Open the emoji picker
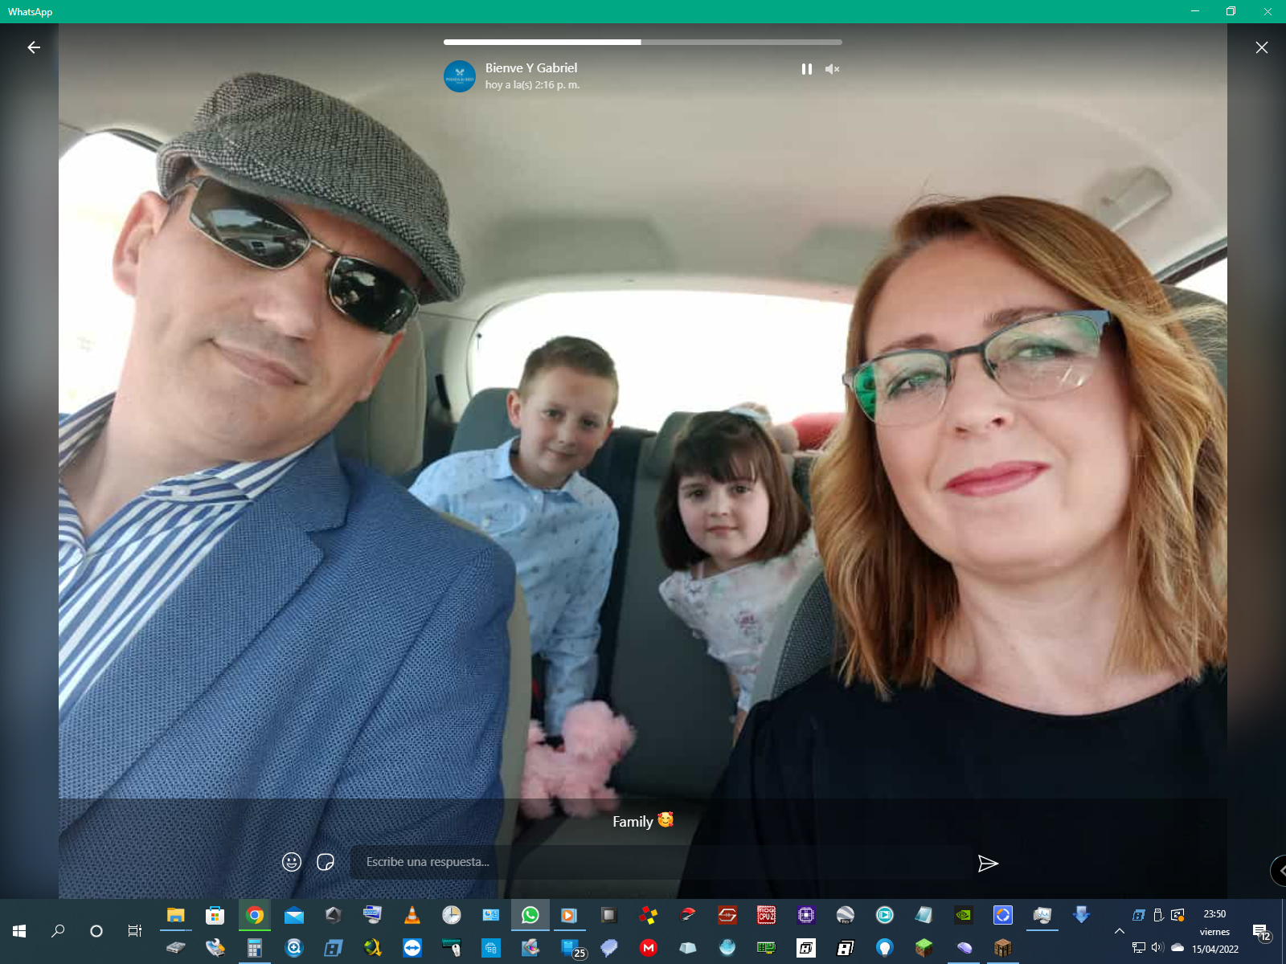 (292, 862)
